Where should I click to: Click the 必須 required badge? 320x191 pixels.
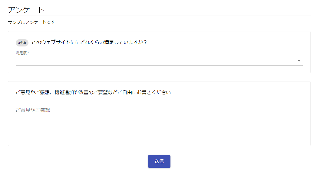(22, 43)
